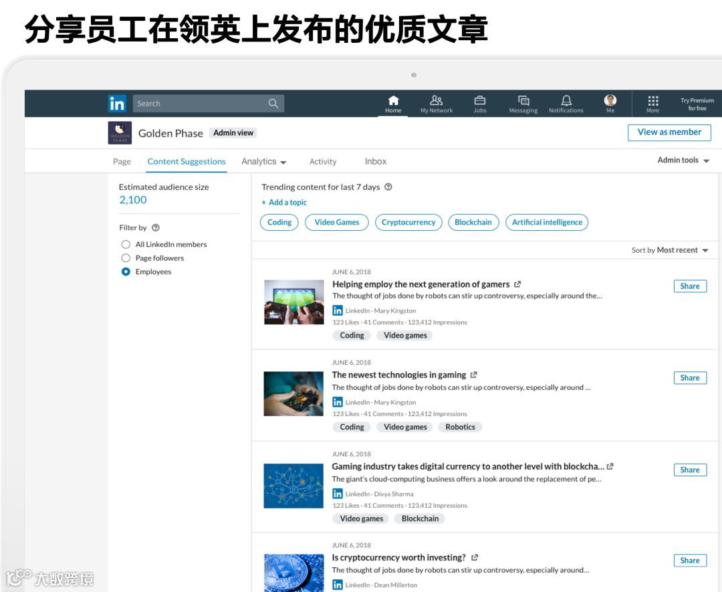Image resolution: width=722 pixels, height=592 pixels.
Task: Click Add a topic link
Action: tap(284, 202)
